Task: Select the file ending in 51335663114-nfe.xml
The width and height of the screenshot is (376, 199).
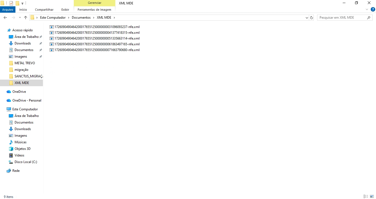Action: [x=95, y=38]
